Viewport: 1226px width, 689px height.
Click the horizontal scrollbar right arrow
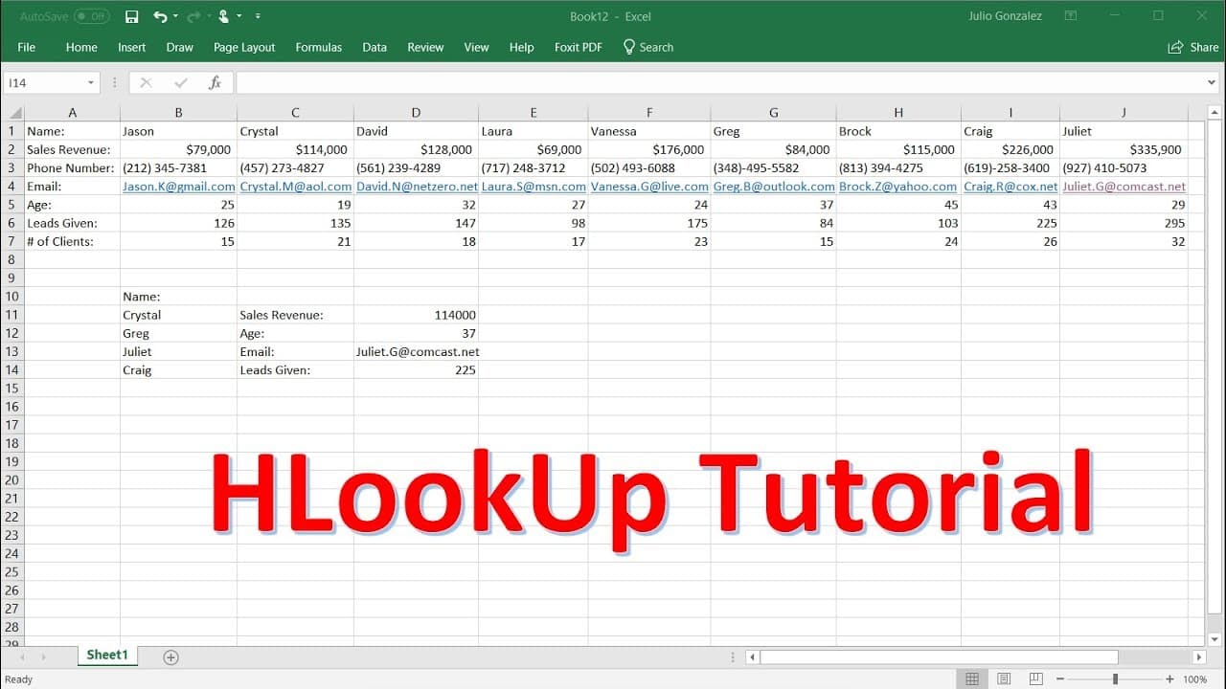click(x=1199, y=657)
